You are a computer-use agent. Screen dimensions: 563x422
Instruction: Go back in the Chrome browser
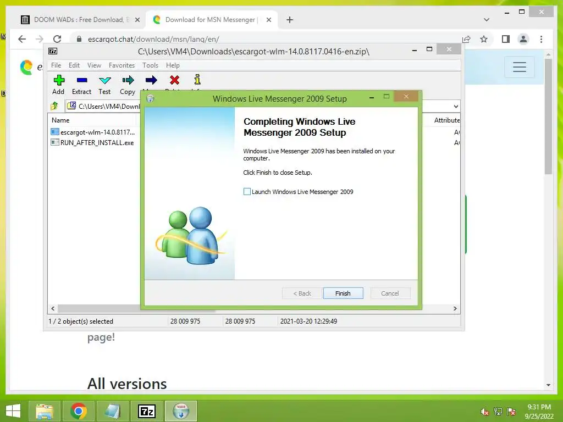pos(22,39)
